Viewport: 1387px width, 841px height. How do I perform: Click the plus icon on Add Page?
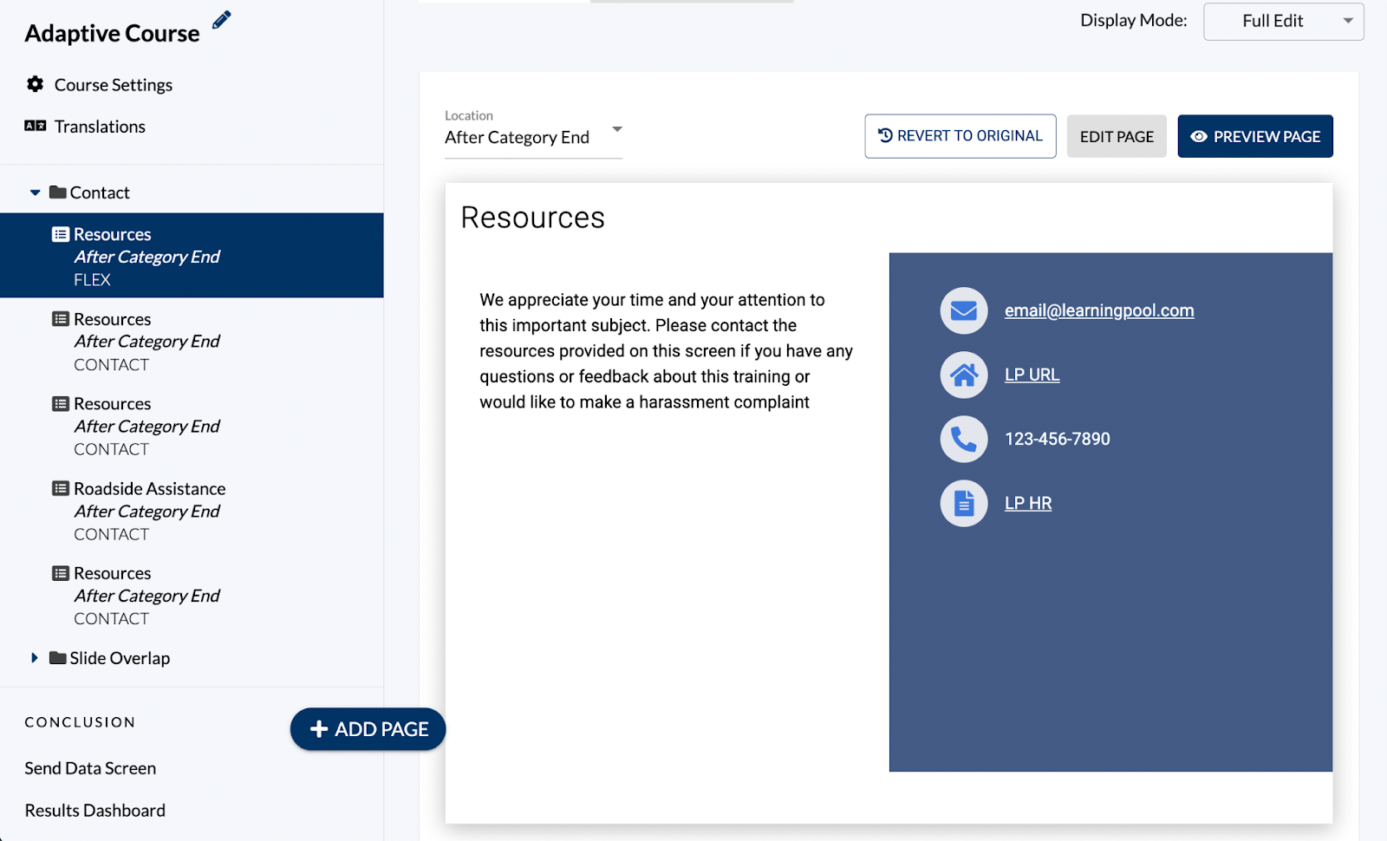[x=319, y=729]
